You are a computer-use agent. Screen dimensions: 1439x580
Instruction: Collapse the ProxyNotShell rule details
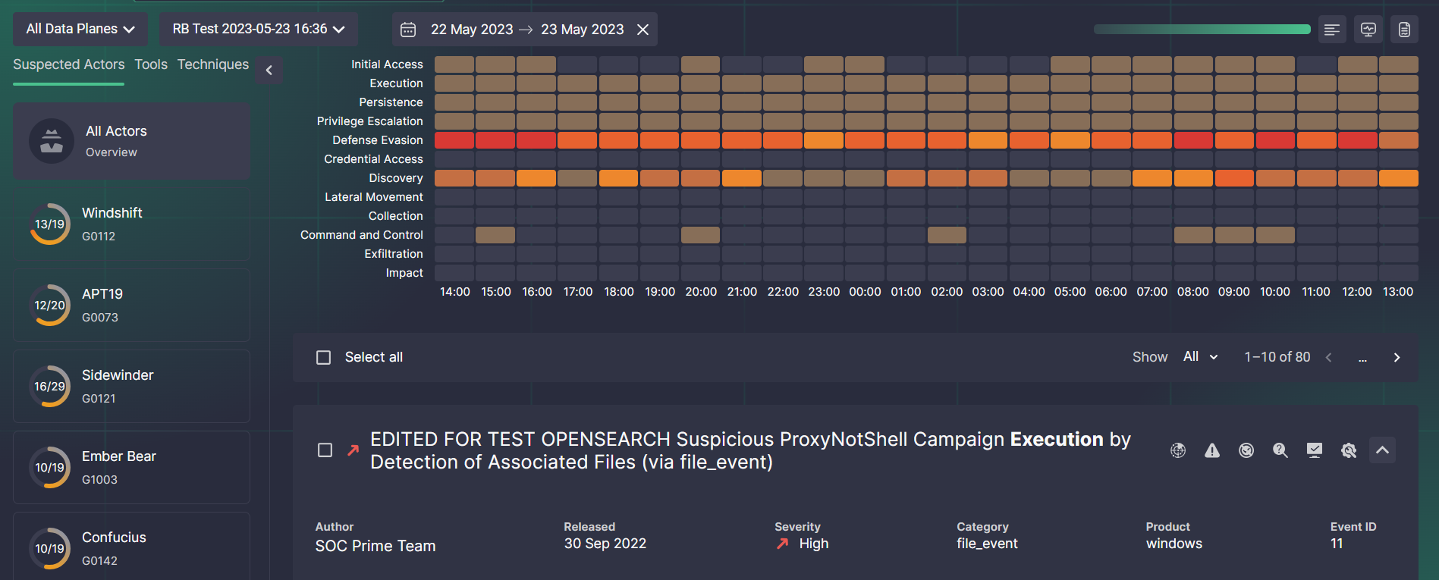pyautogui.click(x=1382, y=450)
